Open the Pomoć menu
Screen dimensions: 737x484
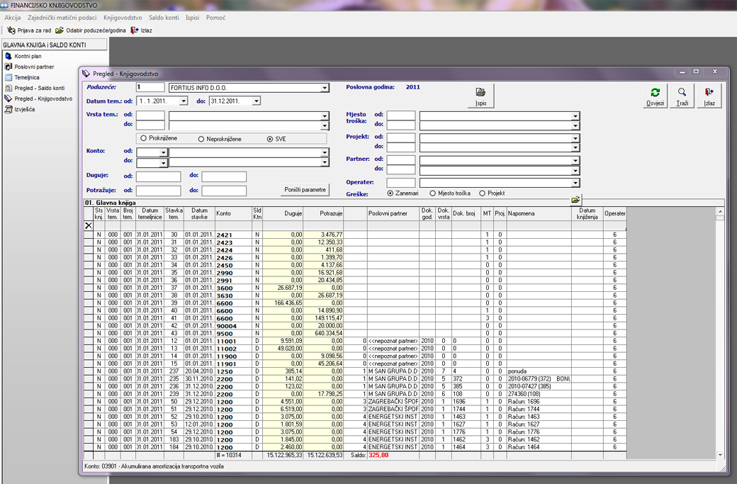coord(215,18)
